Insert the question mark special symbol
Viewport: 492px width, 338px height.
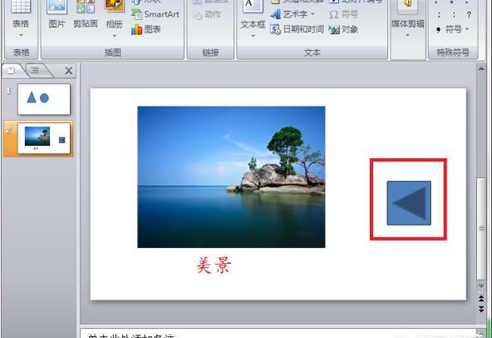(469, 14)
